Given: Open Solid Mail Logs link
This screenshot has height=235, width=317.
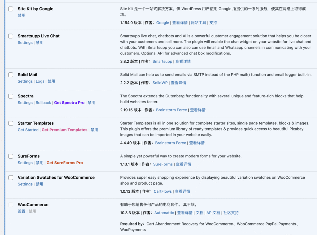Looking at the screenshot, I should pos(40,81).
